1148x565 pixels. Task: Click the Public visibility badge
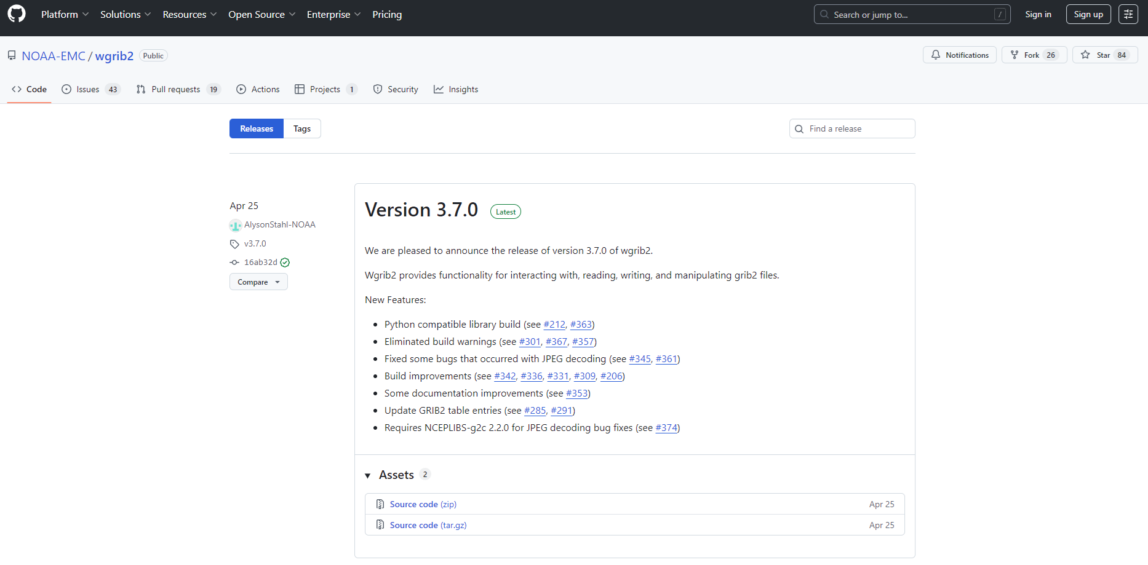[153, 55]
